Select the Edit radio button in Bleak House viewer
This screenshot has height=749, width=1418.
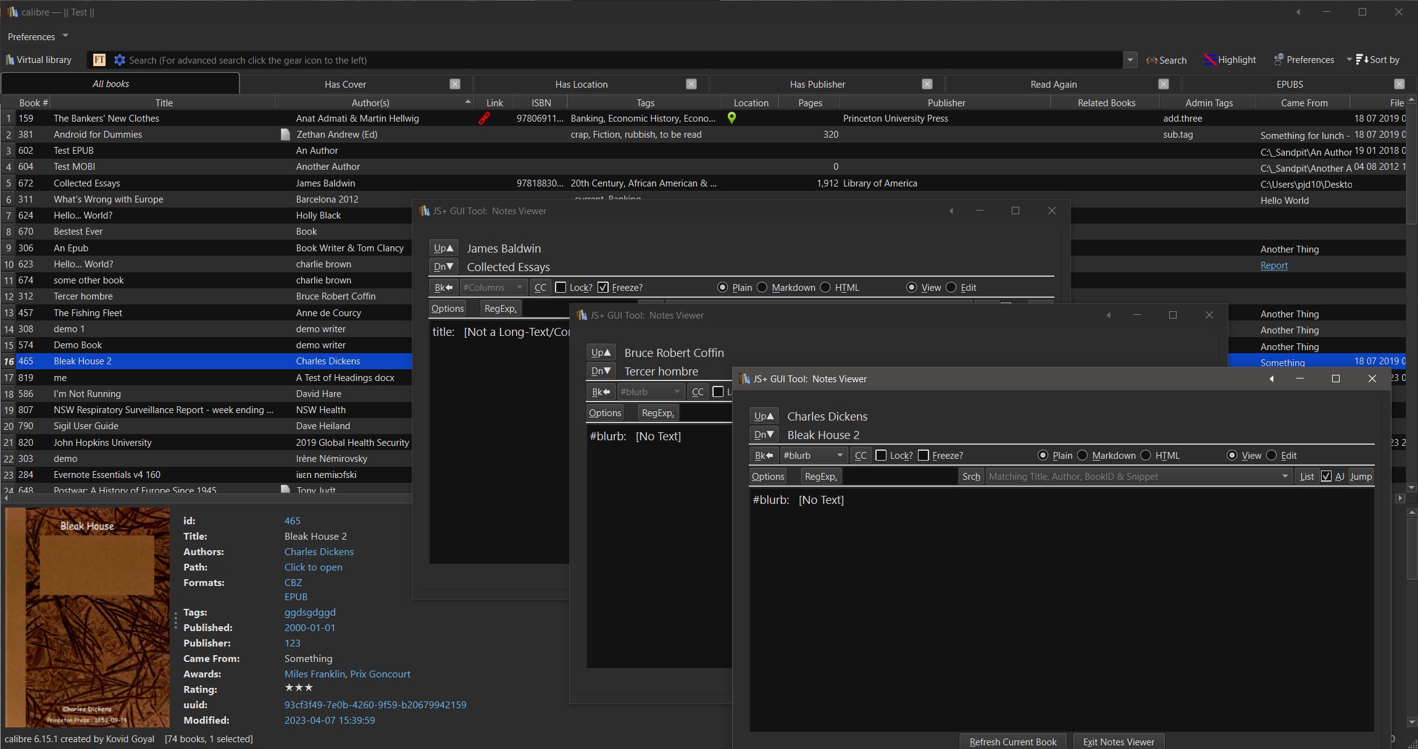tap(1271, 456)
